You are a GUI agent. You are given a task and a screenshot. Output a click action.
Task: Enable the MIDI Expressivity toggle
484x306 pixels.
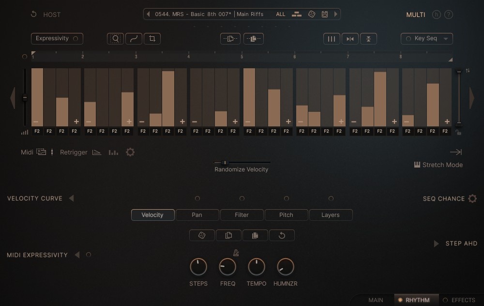89,255
